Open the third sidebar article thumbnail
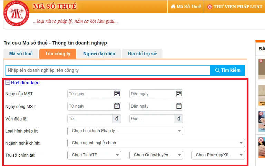The image size is (265, 166). click(262, 121)
